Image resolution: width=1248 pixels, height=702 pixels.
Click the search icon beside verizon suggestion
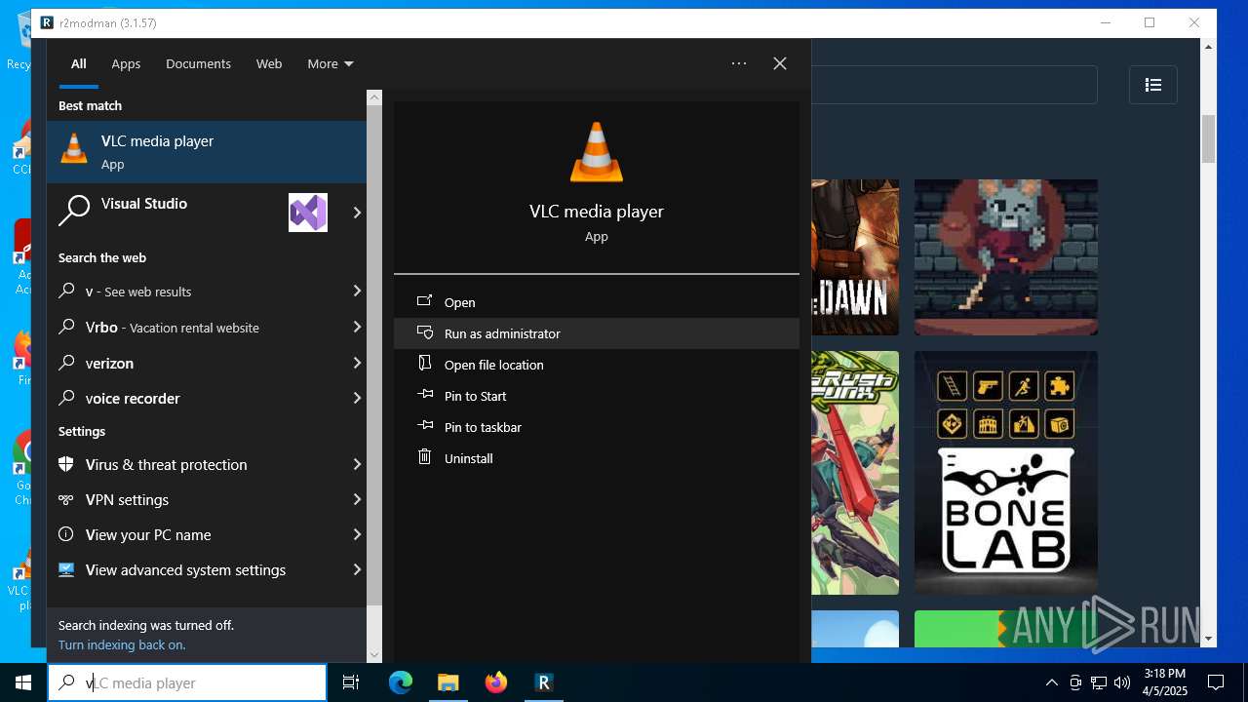[66, 363]
